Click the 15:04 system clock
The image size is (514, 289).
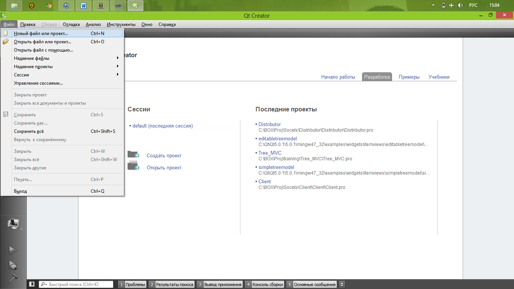pos(494,5)
